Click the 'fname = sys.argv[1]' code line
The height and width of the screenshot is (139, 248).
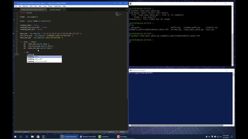click(x=29, y=17)
